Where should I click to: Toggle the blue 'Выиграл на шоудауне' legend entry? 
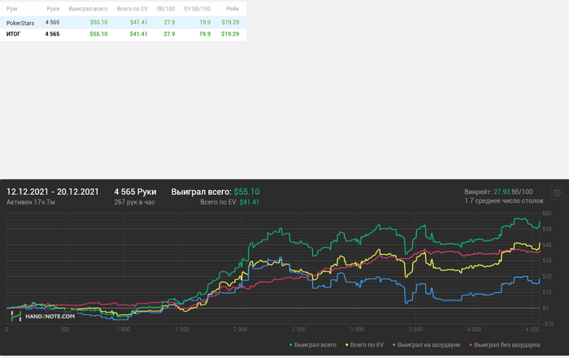(x=427, y=345)
